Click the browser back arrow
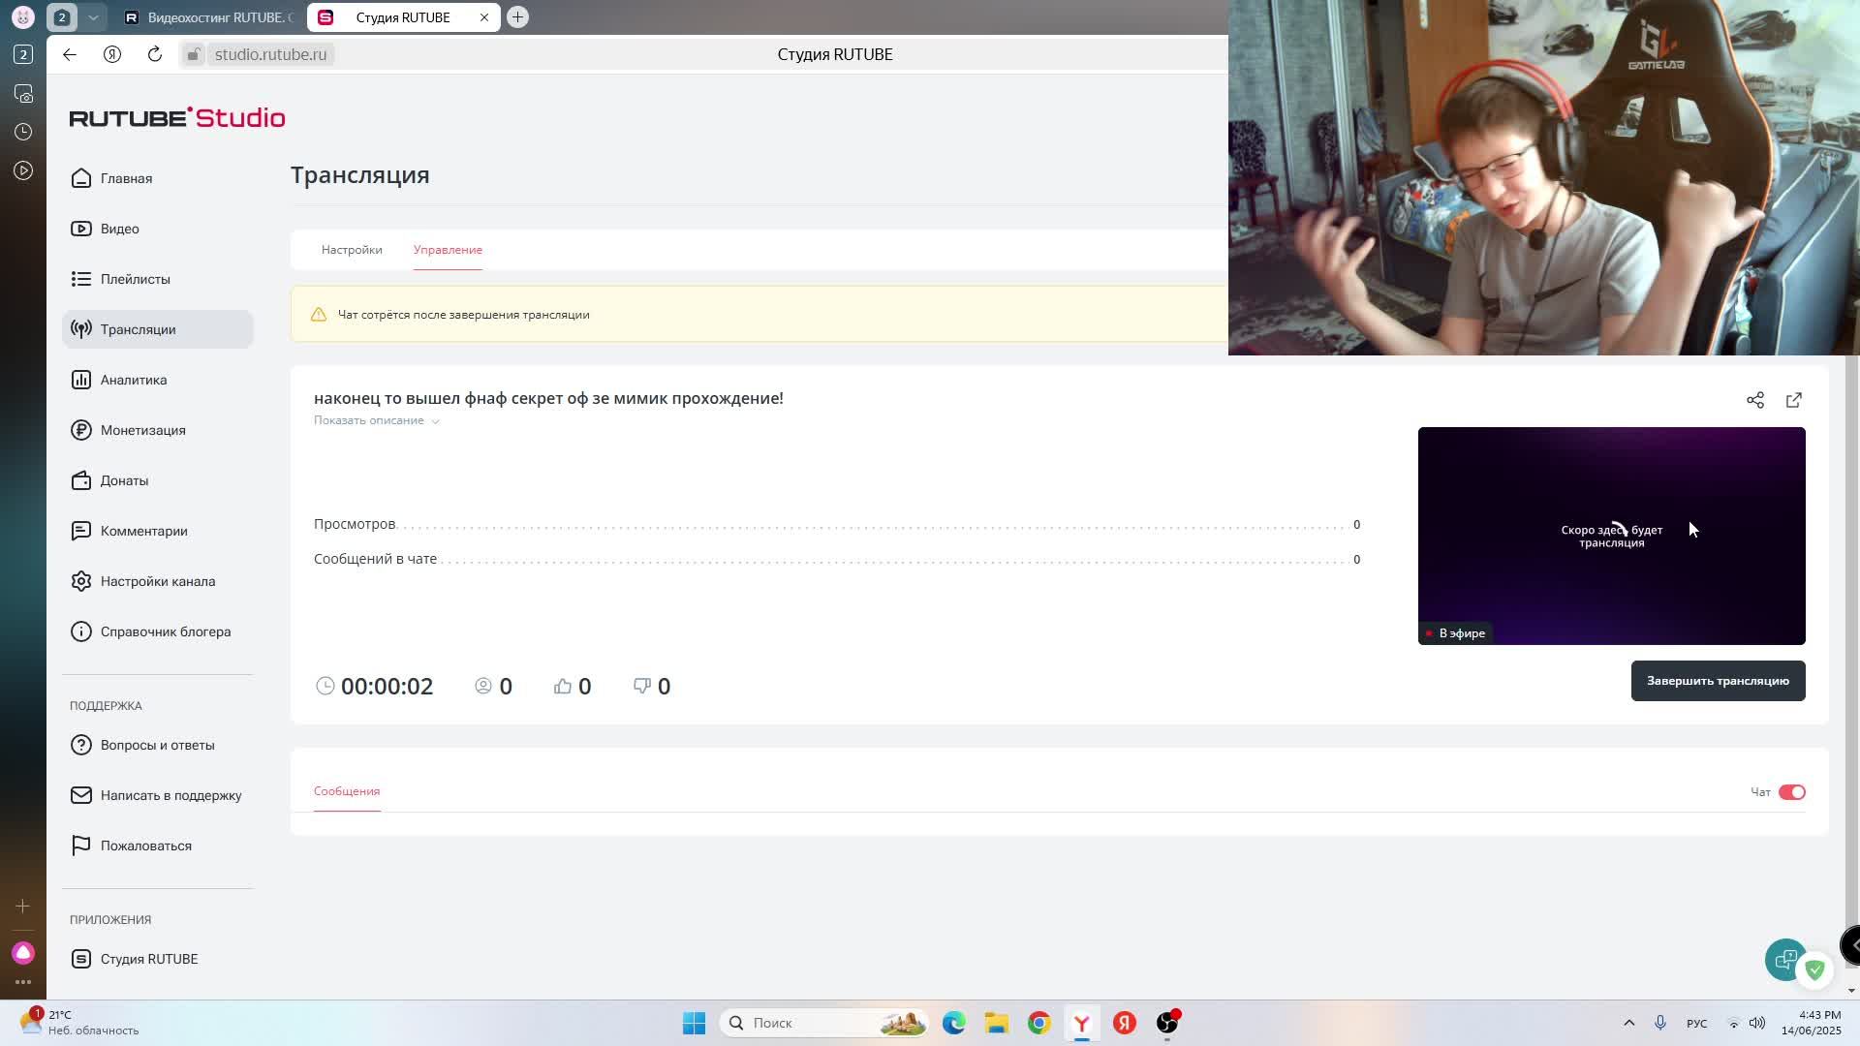The width and height of the screenshot is (1860, 1046). click(x=70, y=54)
